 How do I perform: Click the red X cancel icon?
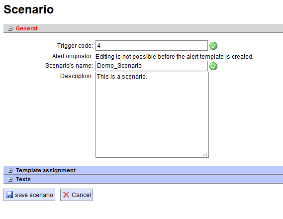click(x=66, y=195)
